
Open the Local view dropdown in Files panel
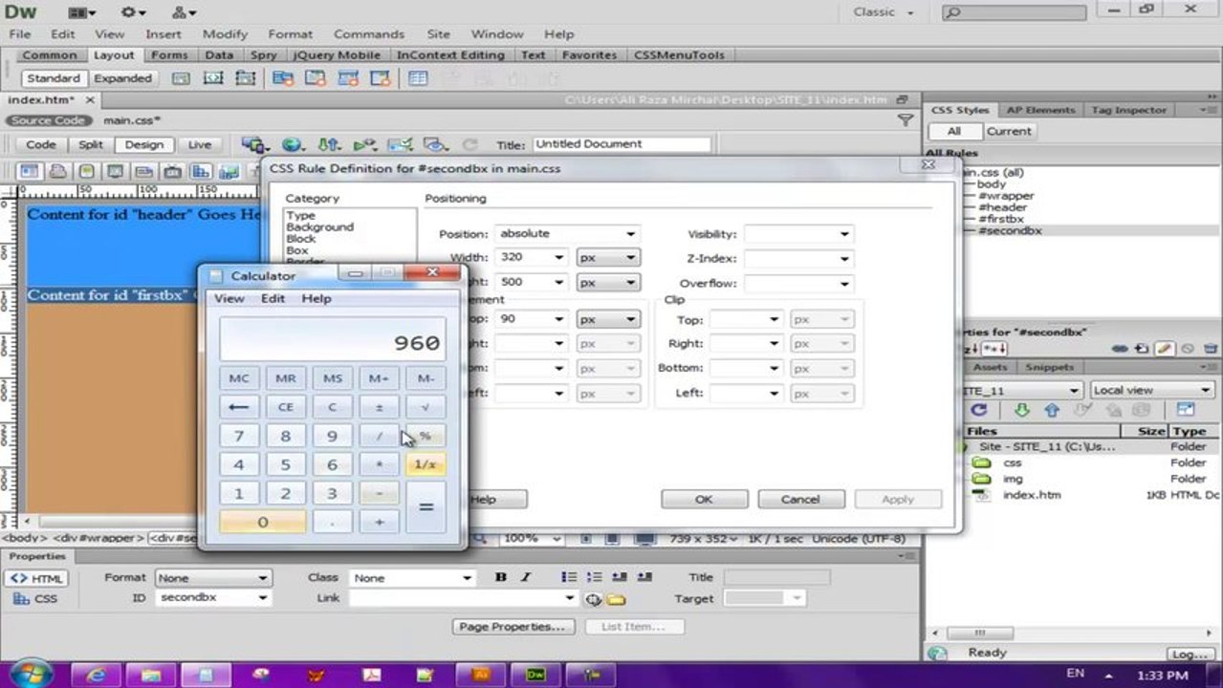point(1152,390)
